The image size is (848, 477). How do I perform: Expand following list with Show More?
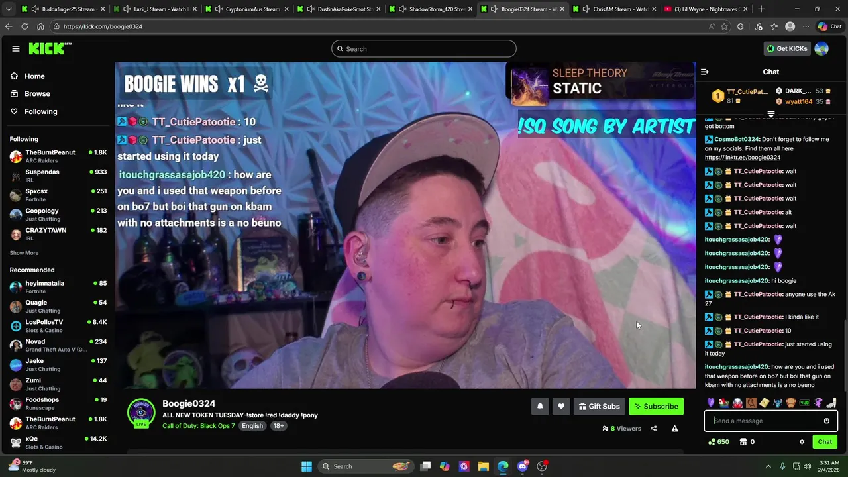tap(24, 253)
